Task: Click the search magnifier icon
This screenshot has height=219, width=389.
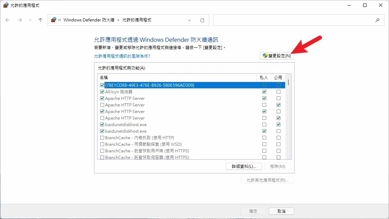Action: tap(377, 20)
